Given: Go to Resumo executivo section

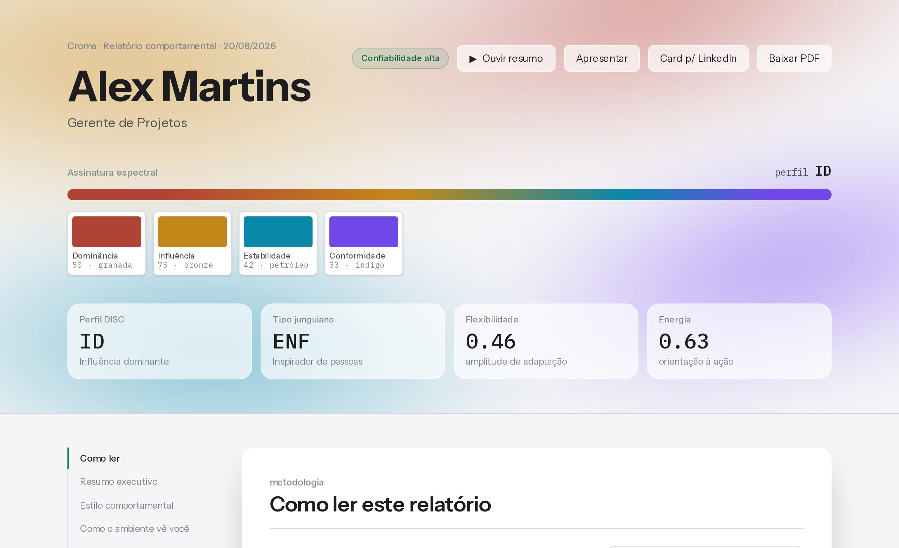Looking at the screenshot, I should (x=119, y=482).
